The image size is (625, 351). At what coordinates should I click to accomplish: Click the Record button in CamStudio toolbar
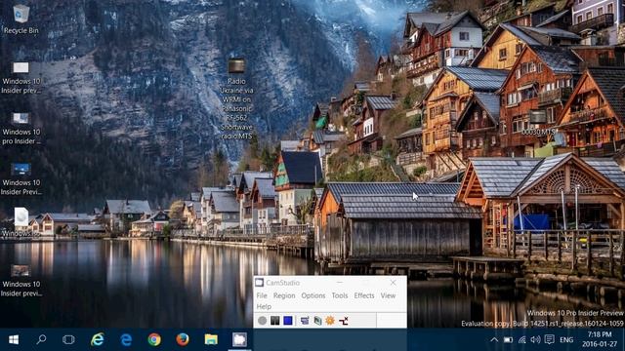262,321
